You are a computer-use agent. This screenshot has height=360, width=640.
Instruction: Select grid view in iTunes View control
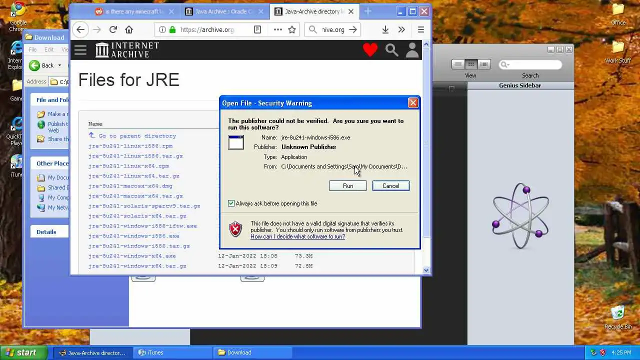point(471,64)
